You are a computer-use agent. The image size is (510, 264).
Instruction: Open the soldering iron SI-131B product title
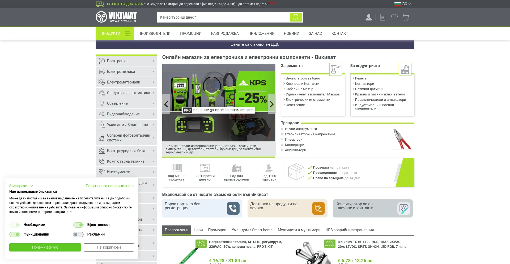pyautogui.click(x=245, y=244)
